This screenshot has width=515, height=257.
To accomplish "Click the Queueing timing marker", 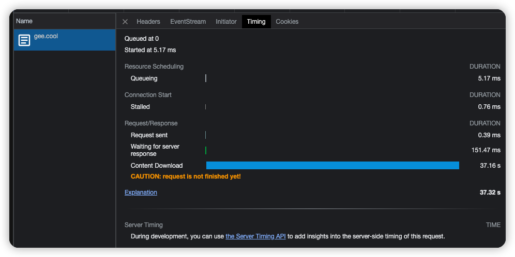I will [206, 78].
